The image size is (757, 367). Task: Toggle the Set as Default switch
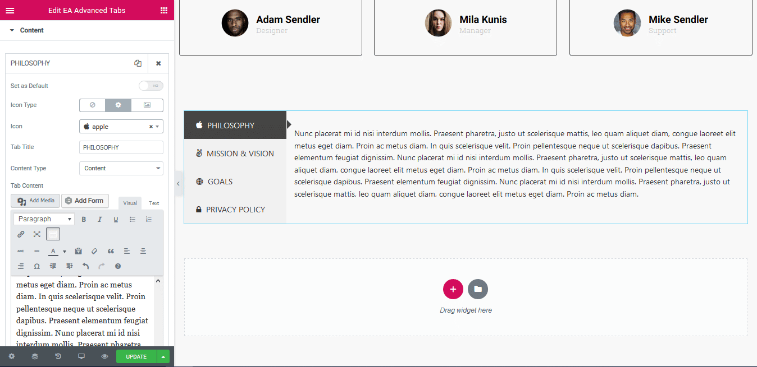point(151,86)
